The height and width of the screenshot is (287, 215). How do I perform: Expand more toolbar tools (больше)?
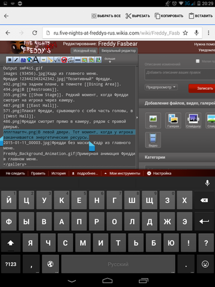click(x=110, y=60)
